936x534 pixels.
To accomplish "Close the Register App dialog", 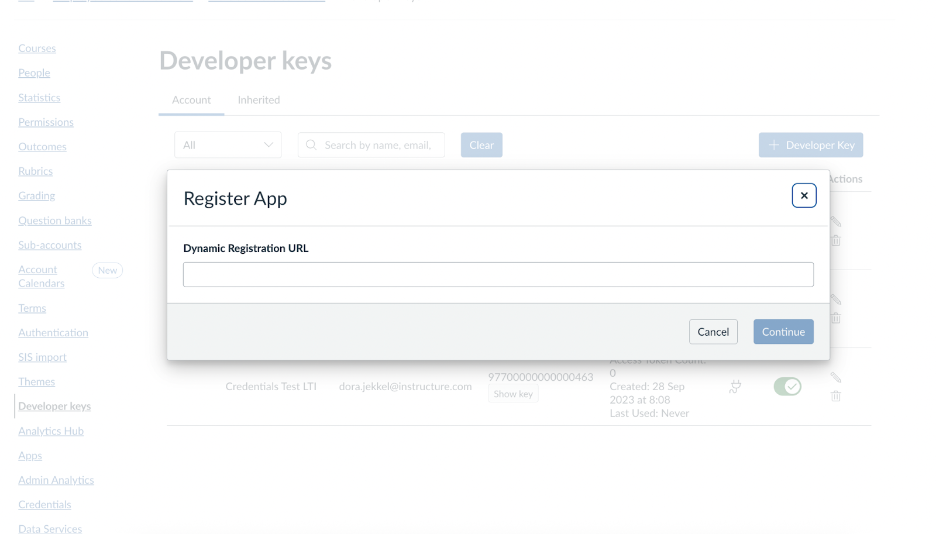I will pyautogui.click(x=804, y=195).
